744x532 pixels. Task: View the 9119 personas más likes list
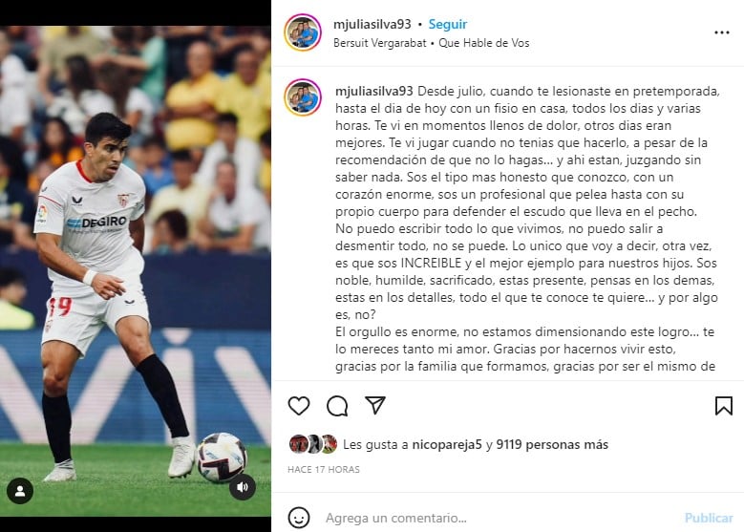552,445
